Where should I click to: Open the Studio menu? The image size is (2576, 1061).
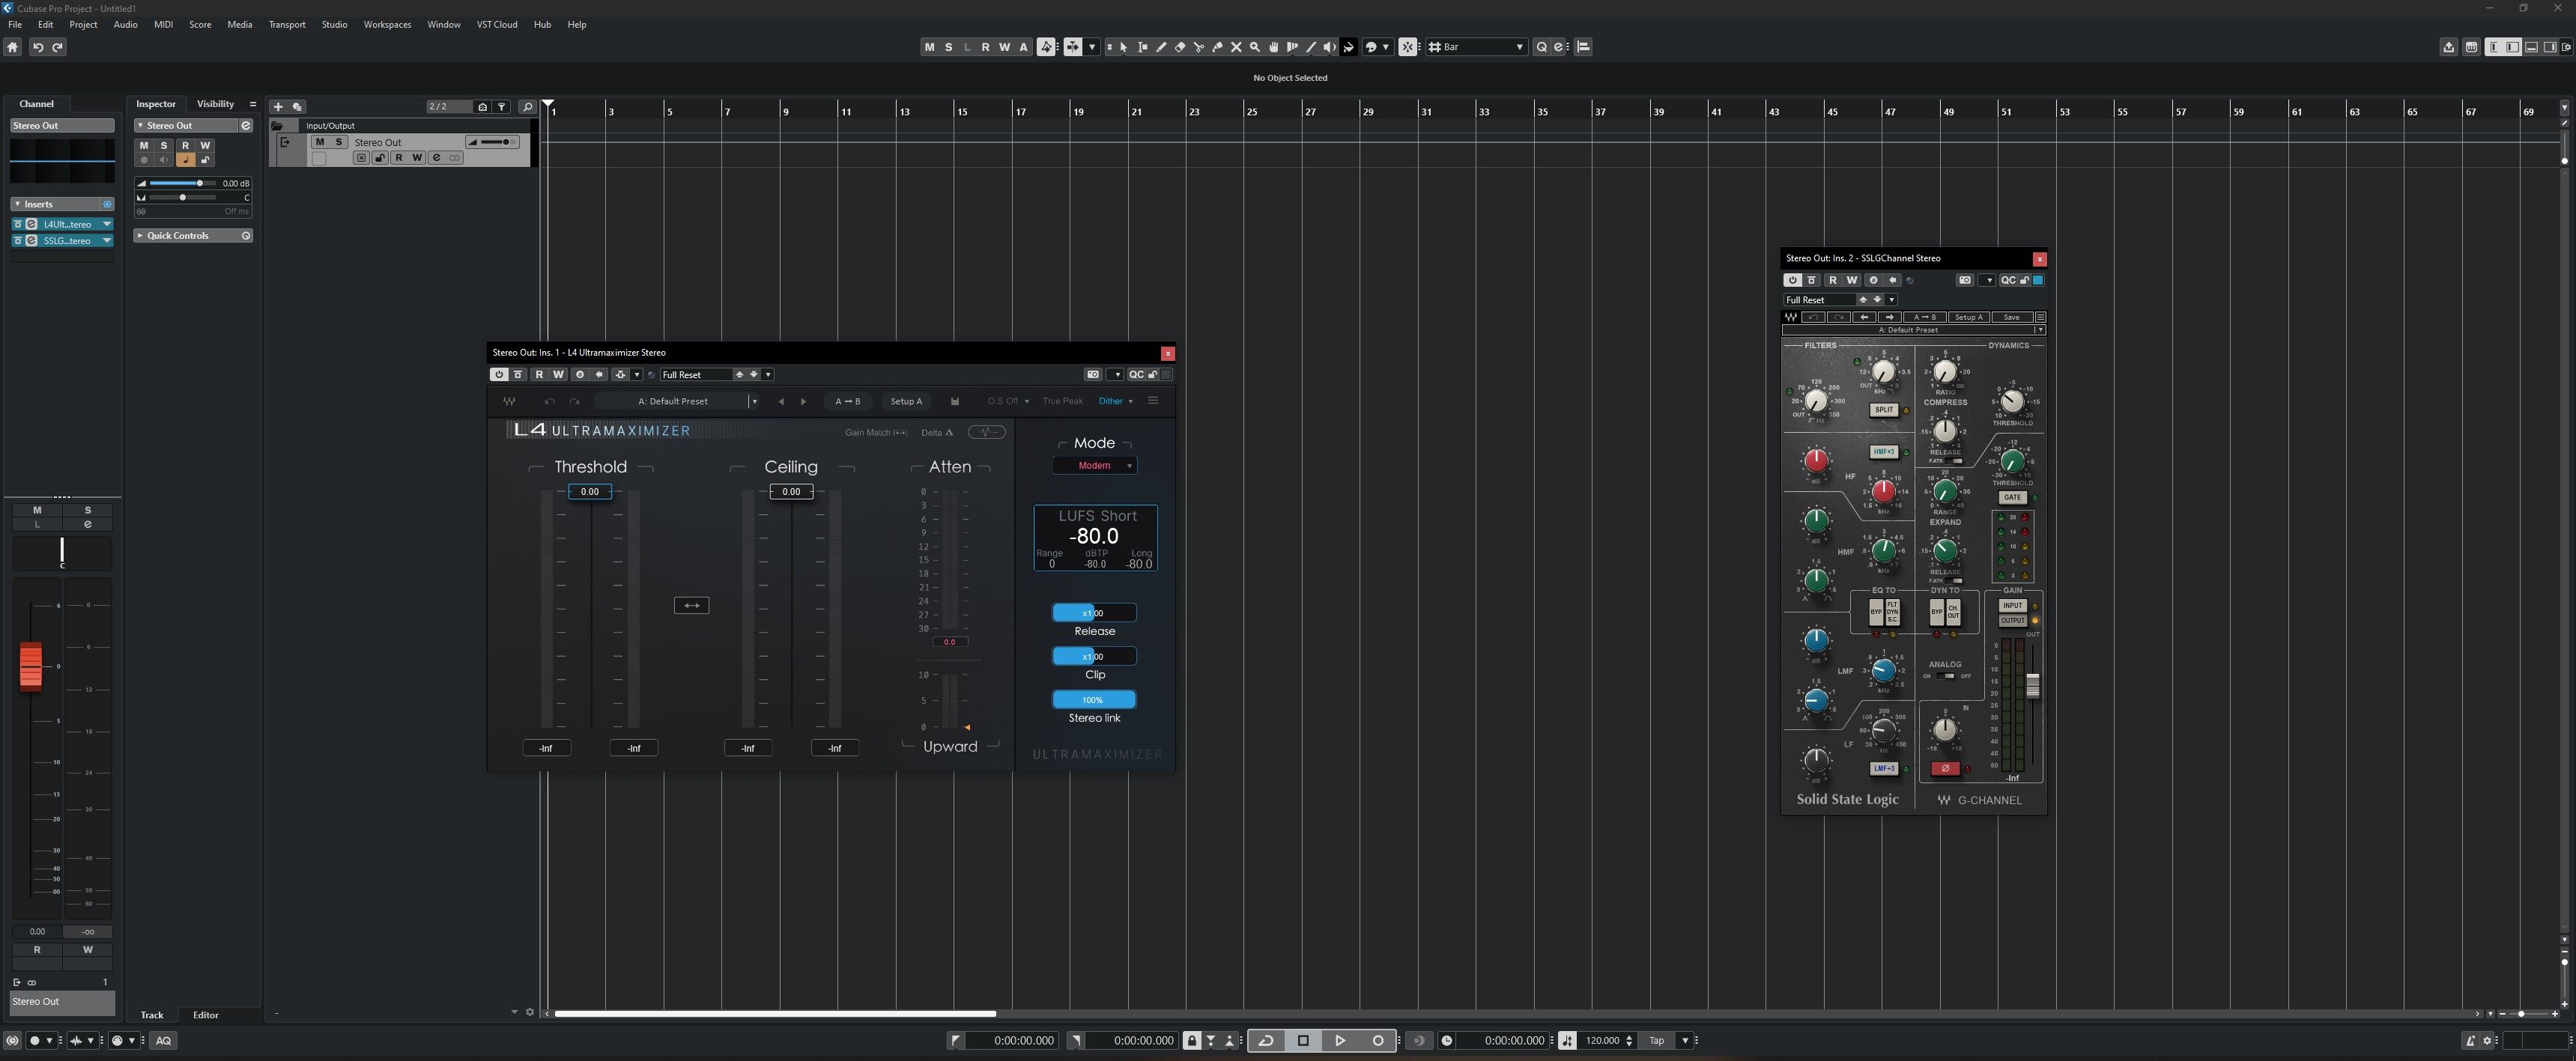334,24
